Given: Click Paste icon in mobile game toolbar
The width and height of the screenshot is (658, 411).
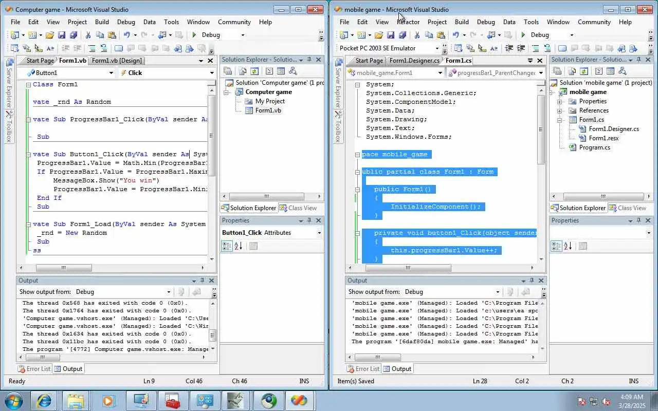Looking at the screenshot, I should point(441,35).
